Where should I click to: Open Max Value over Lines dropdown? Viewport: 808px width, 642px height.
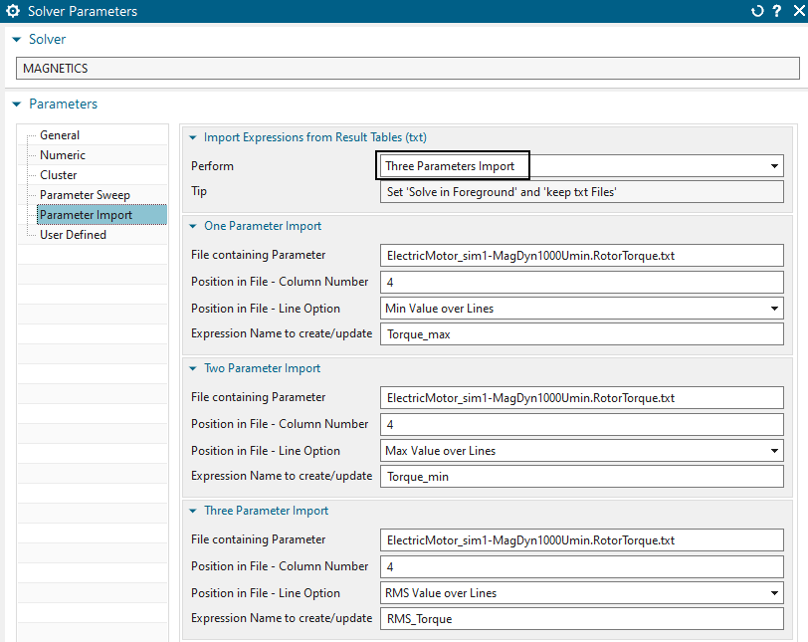[774, 451]
